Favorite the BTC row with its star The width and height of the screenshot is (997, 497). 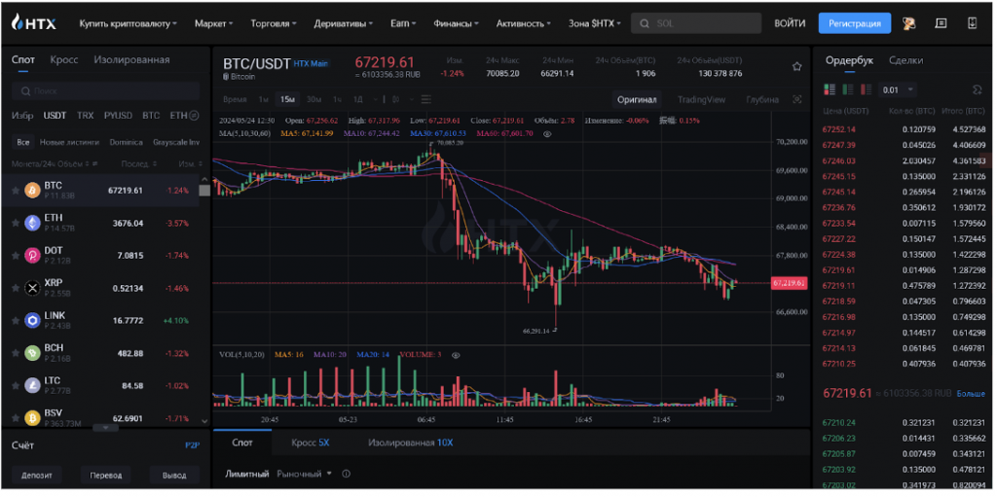(x=16, y=190)
